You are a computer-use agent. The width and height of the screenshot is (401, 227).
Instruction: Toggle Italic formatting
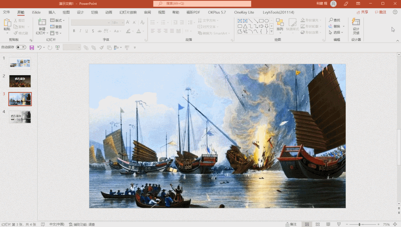click(80, 31)
